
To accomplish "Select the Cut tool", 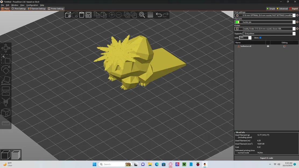I will (6, 91).
